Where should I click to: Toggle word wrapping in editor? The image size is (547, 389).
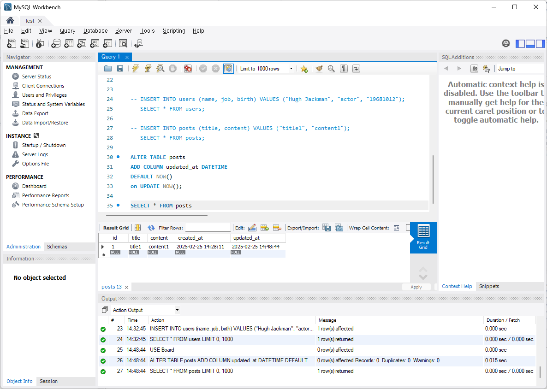point(356,69)
